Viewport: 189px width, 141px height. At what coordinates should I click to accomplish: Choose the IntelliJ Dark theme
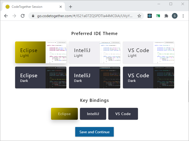click(95, 77)
